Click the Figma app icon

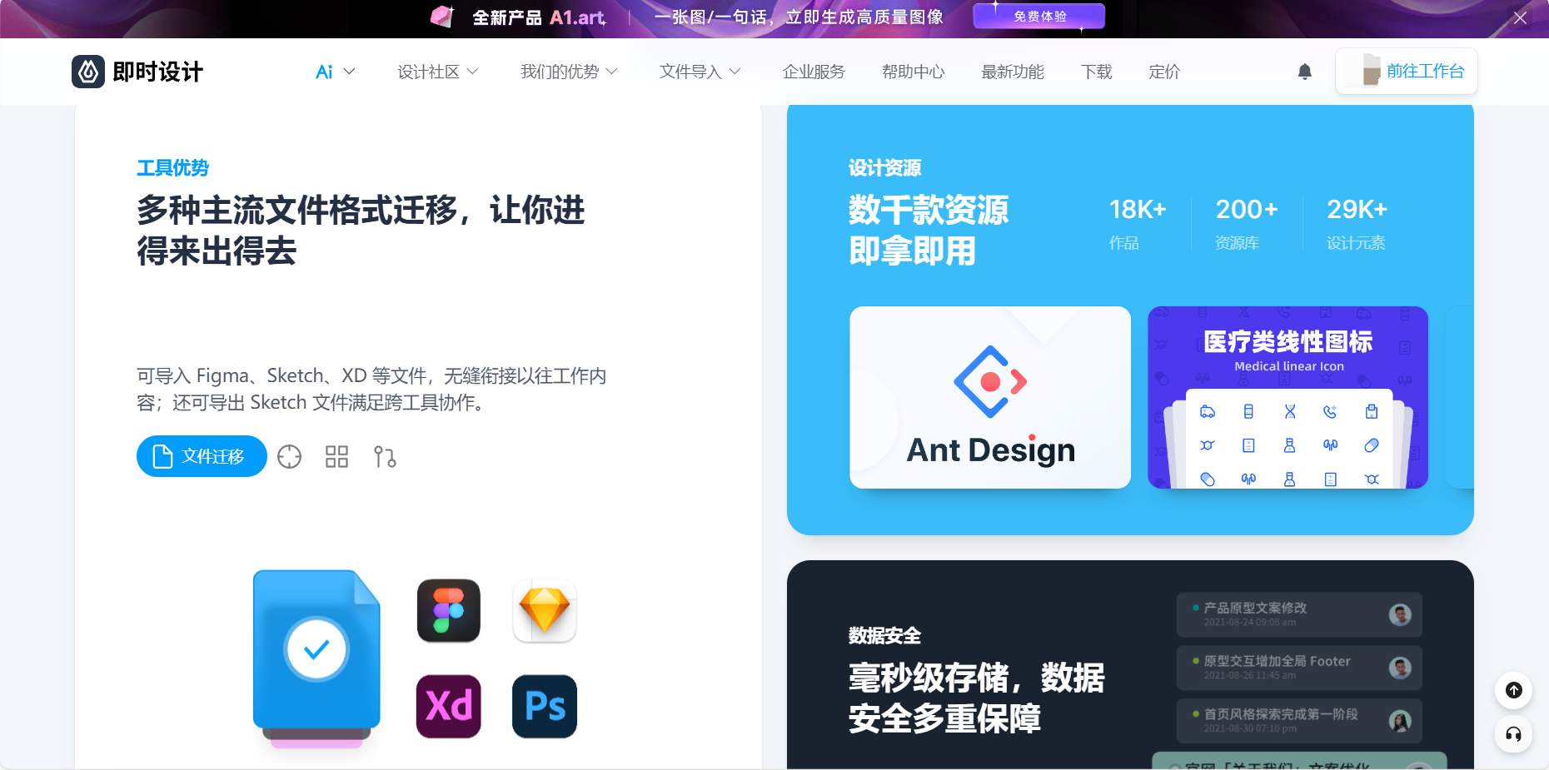(449, 610)
